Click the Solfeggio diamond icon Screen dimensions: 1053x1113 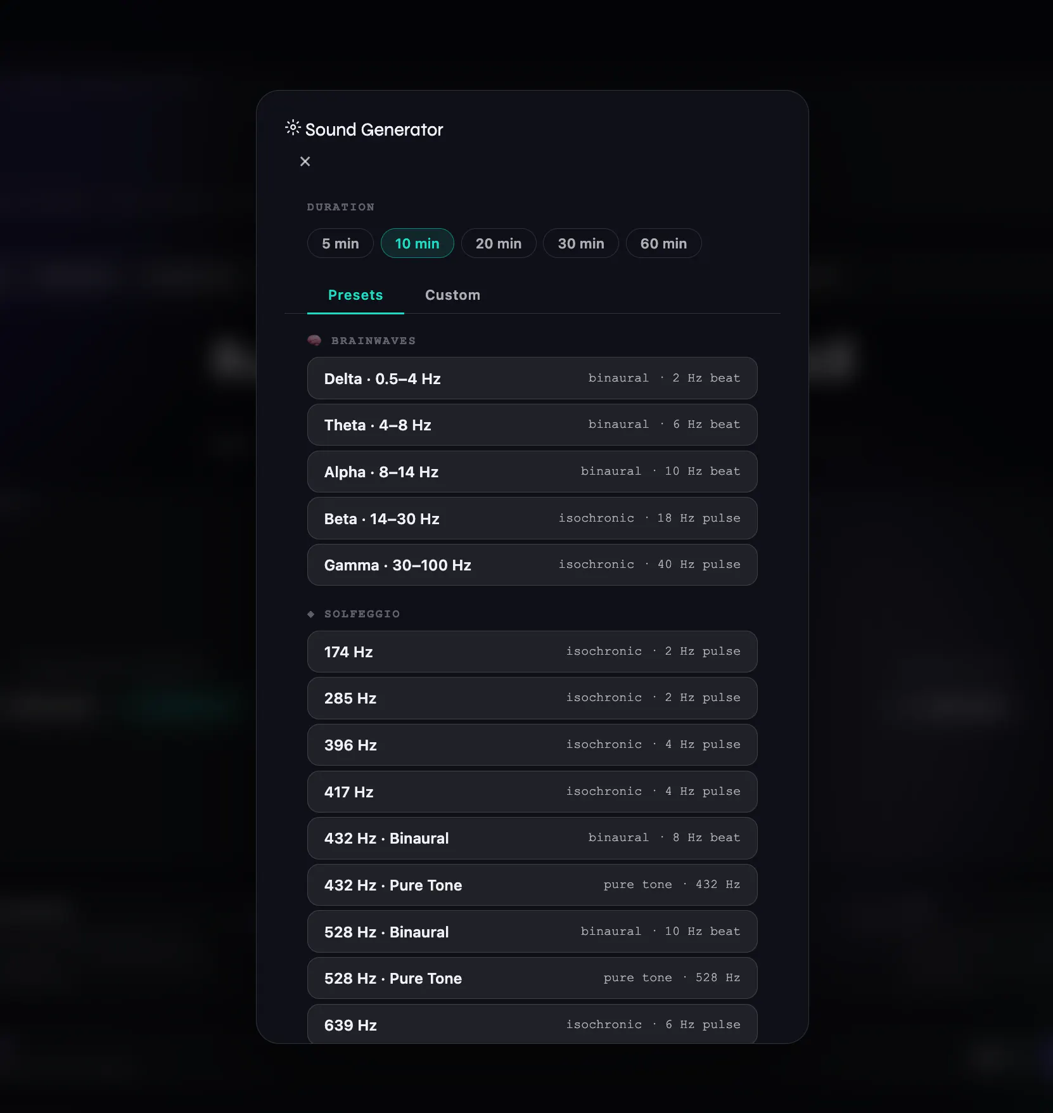(310, 614)
